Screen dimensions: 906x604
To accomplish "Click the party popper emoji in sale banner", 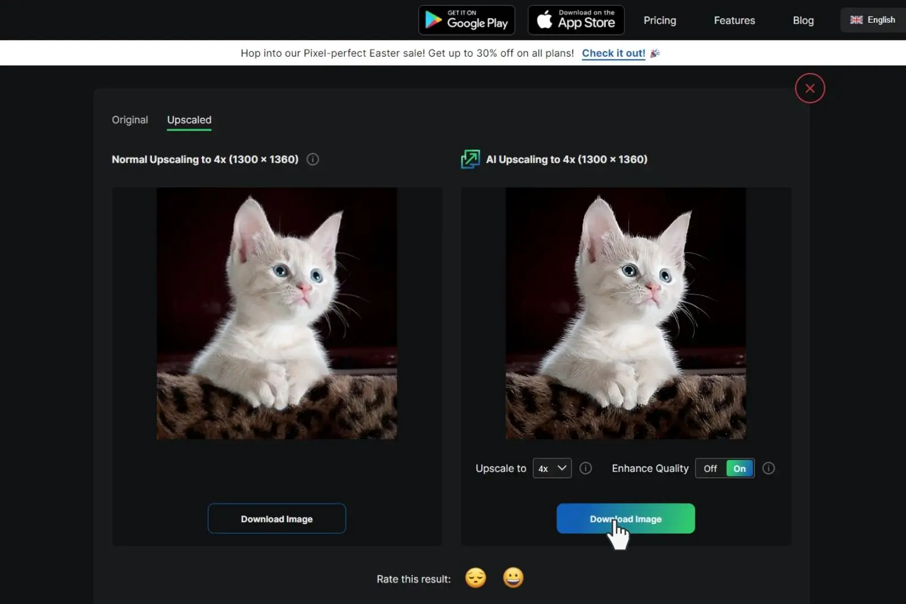I will 655,53.
